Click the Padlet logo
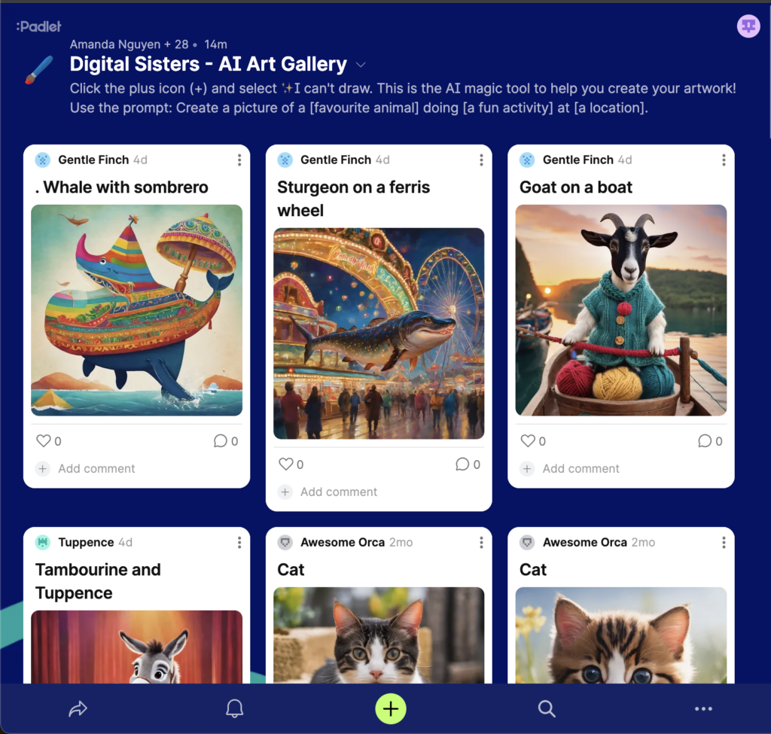Screen dimensions: 771x734 [39, 26]
